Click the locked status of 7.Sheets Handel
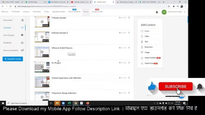The height and width of the screenshot is (115, 205). [x=123, y=18]
